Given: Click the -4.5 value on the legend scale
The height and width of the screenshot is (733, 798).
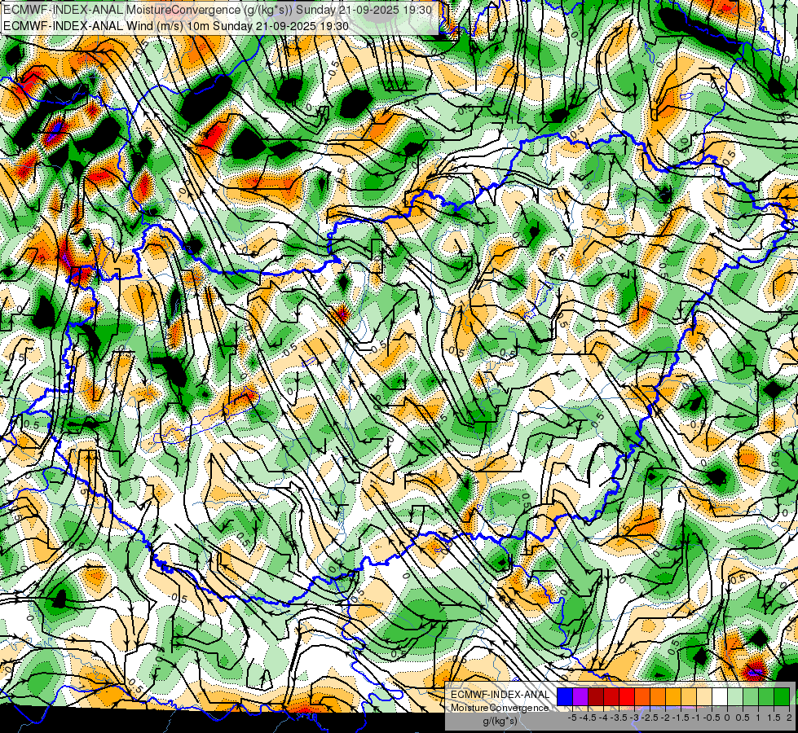Looking at the screenshot, I should point(588,718).
